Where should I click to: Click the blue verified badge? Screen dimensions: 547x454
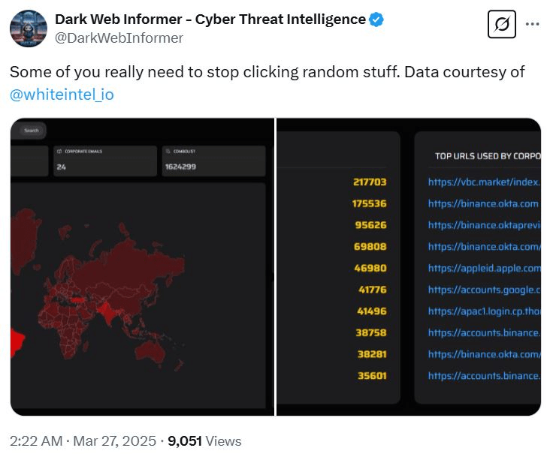tap(376, 20)
